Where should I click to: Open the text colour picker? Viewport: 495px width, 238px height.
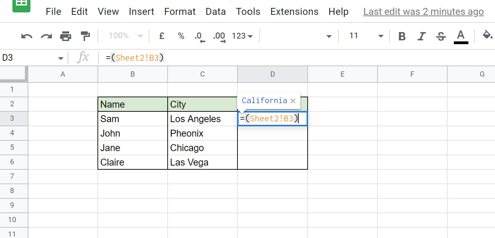(460, 36)
